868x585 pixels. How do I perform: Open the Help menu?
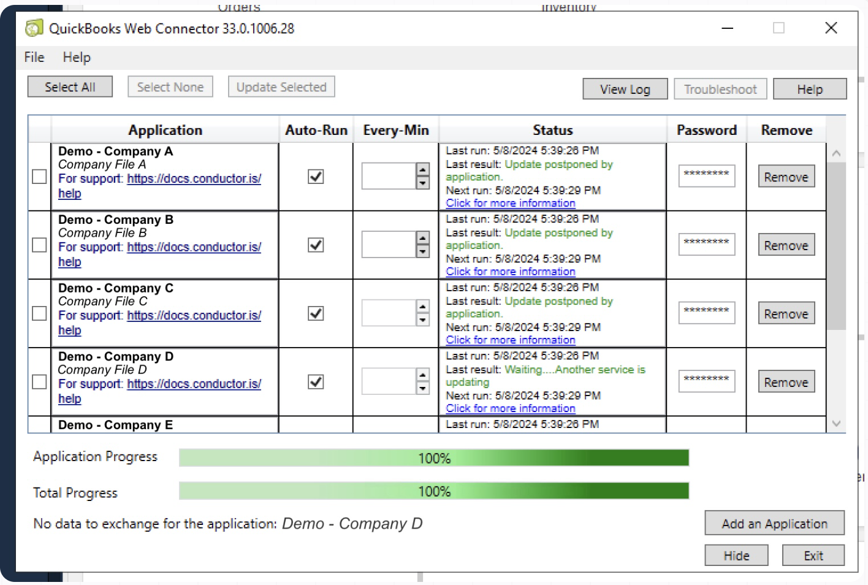[77, 57]
